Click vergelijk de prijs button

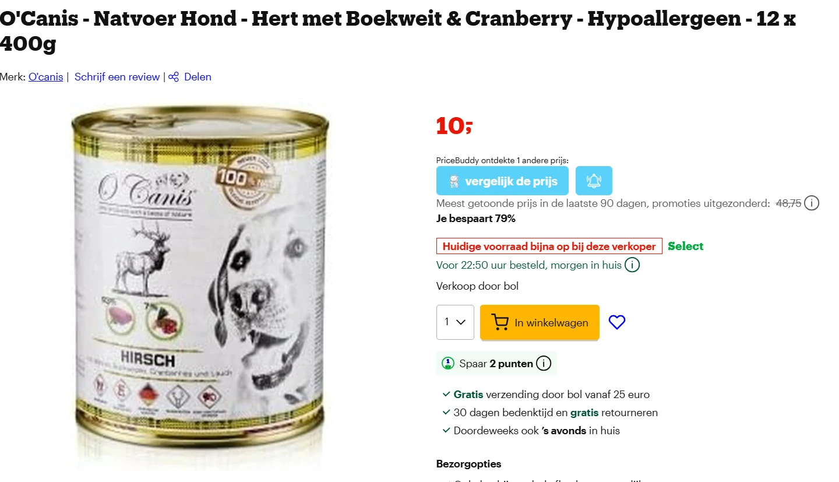(x=502, y=181)
